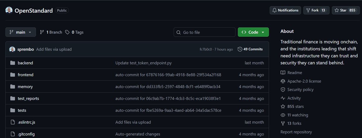Click the sprembo committer avatar
The height and width of the screenshot is (138, 362).
12,49
